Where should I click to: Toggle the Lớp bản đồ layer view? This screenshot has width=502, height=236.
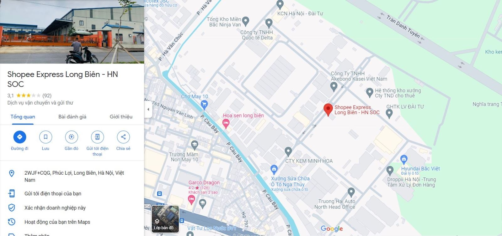tap(165, 219)
